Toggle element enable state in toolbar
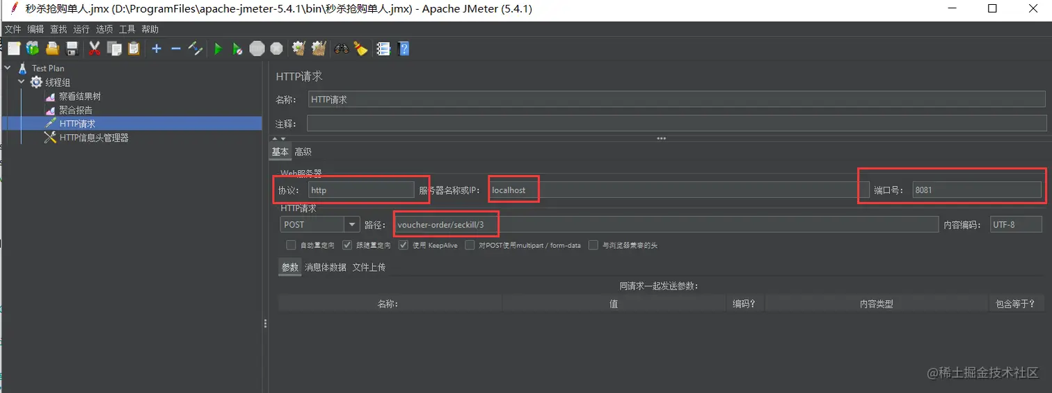Image resolution: width=1052 pixels, height=393 pixels. (196, 49)
